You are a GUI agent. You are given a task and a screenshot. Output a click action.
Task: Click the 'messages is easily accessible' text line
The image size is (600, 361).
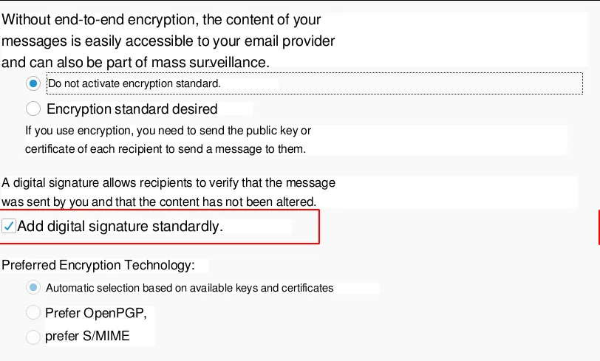168,41
